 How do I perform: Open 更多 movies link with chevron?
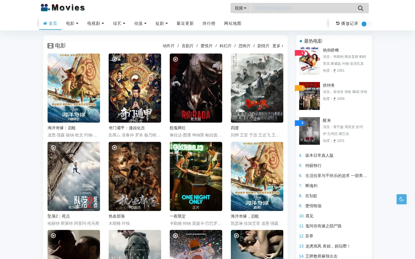(x=278, y=46)
